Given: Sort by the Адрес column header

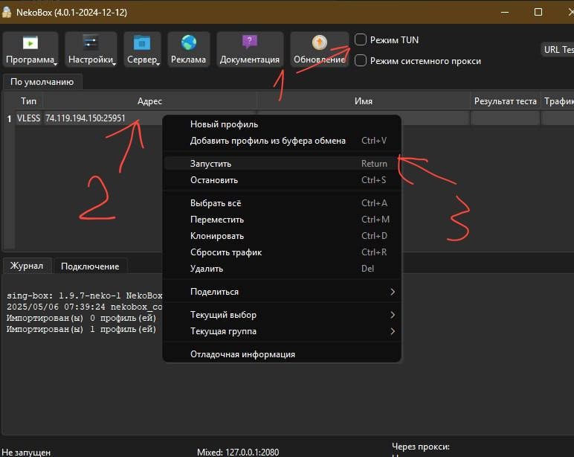Looking at the screenshot, I should [149, 101].
